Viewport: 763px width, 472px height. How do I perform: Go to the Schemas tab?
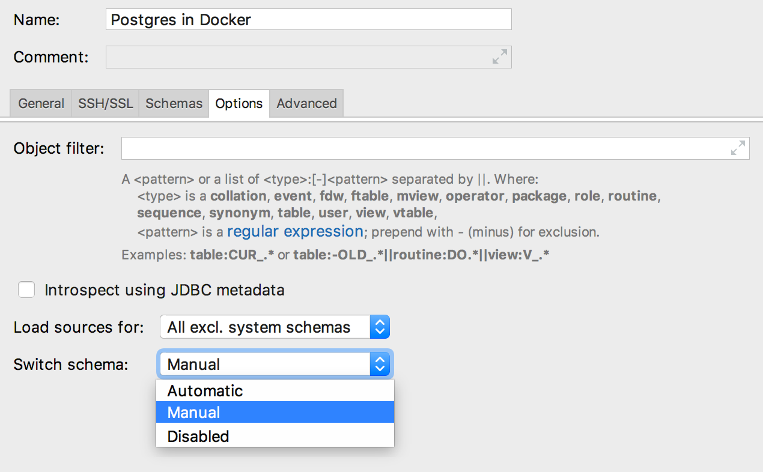tap(174, 103)
